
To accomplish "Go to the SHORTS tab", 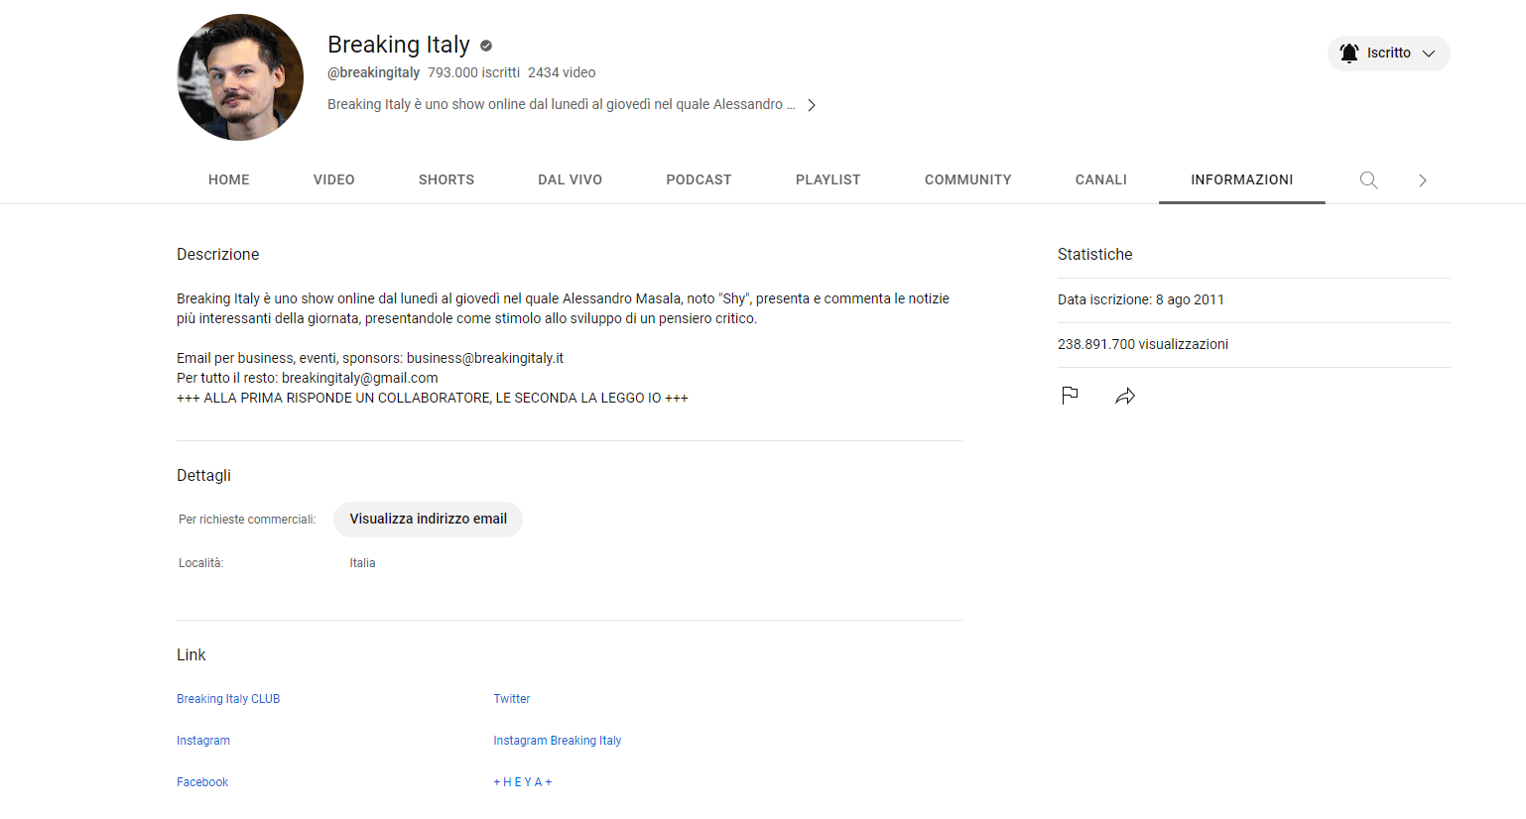I will pos(446,179).
